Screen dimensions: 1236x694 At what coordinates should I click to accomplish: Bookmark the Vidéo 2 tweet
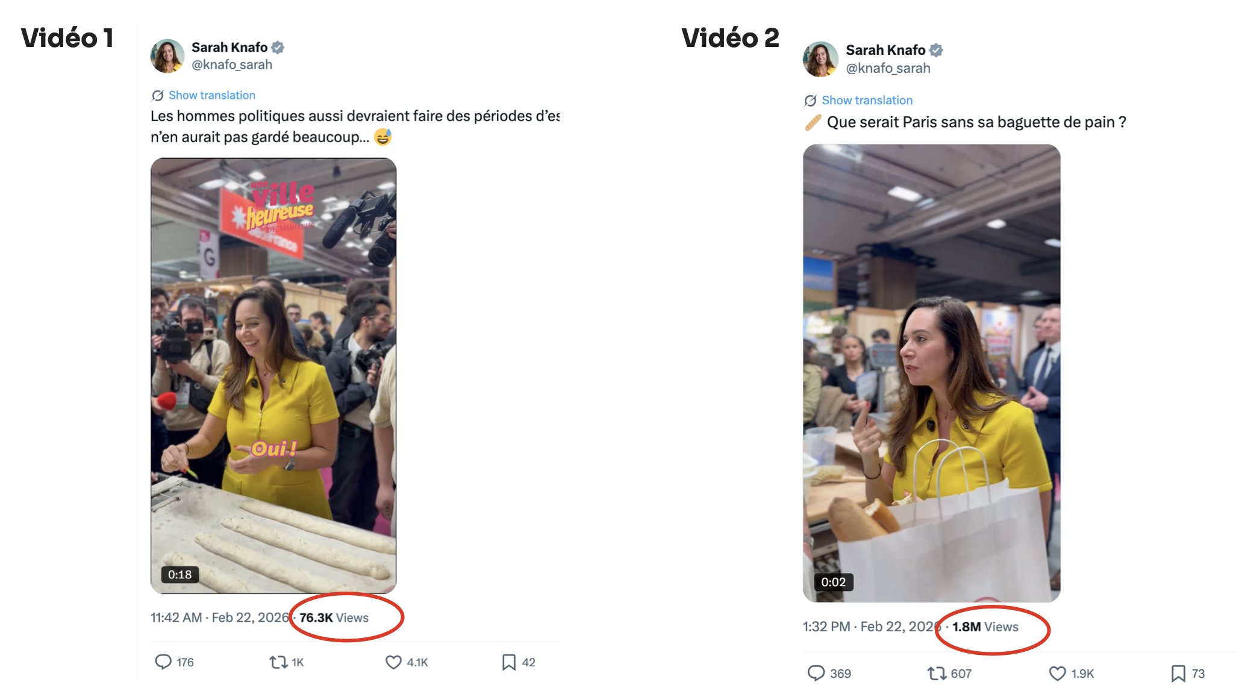click(x=1178, y=673)
